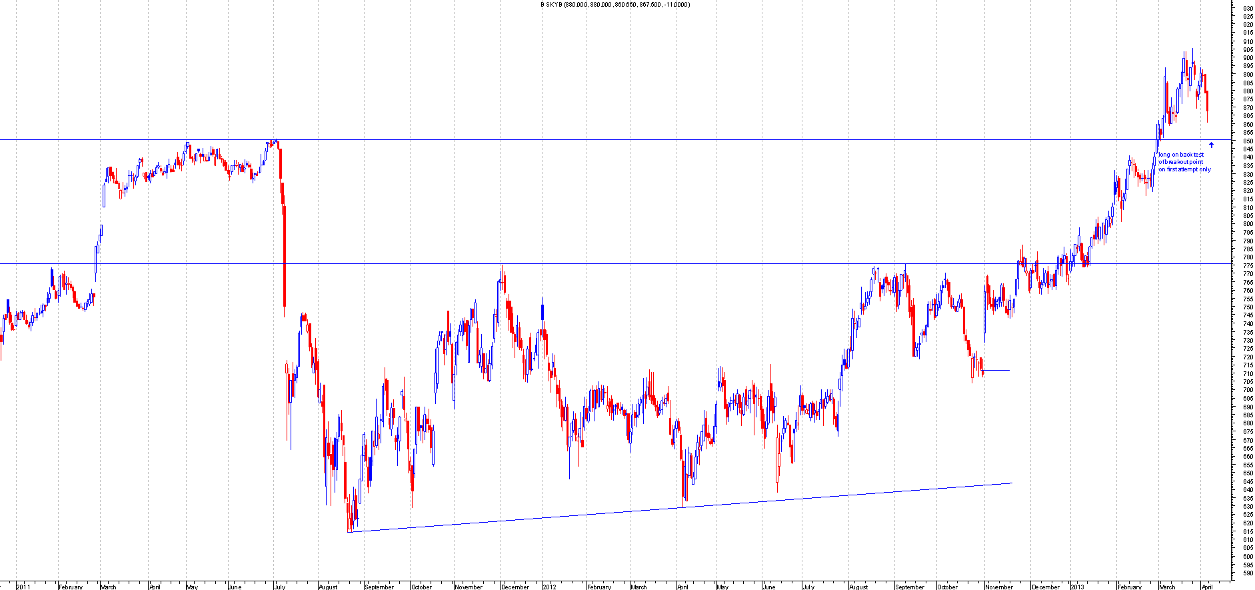Click the 590 value on price axis
The image size is (1255, 590).
click(1248, 573)
